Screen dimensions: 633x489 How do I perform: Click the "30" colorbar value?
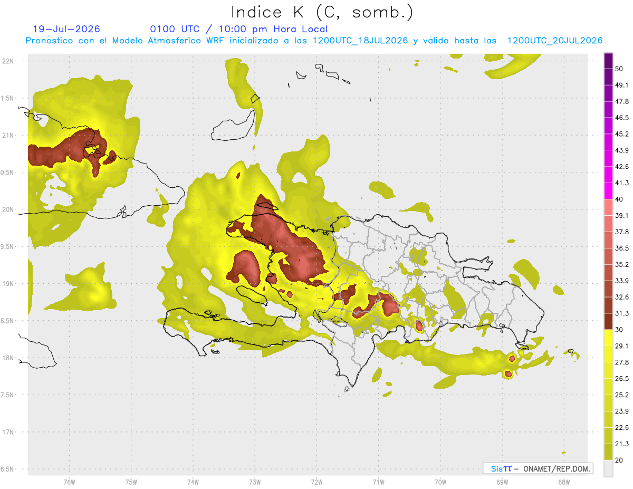tap(620, 330)
